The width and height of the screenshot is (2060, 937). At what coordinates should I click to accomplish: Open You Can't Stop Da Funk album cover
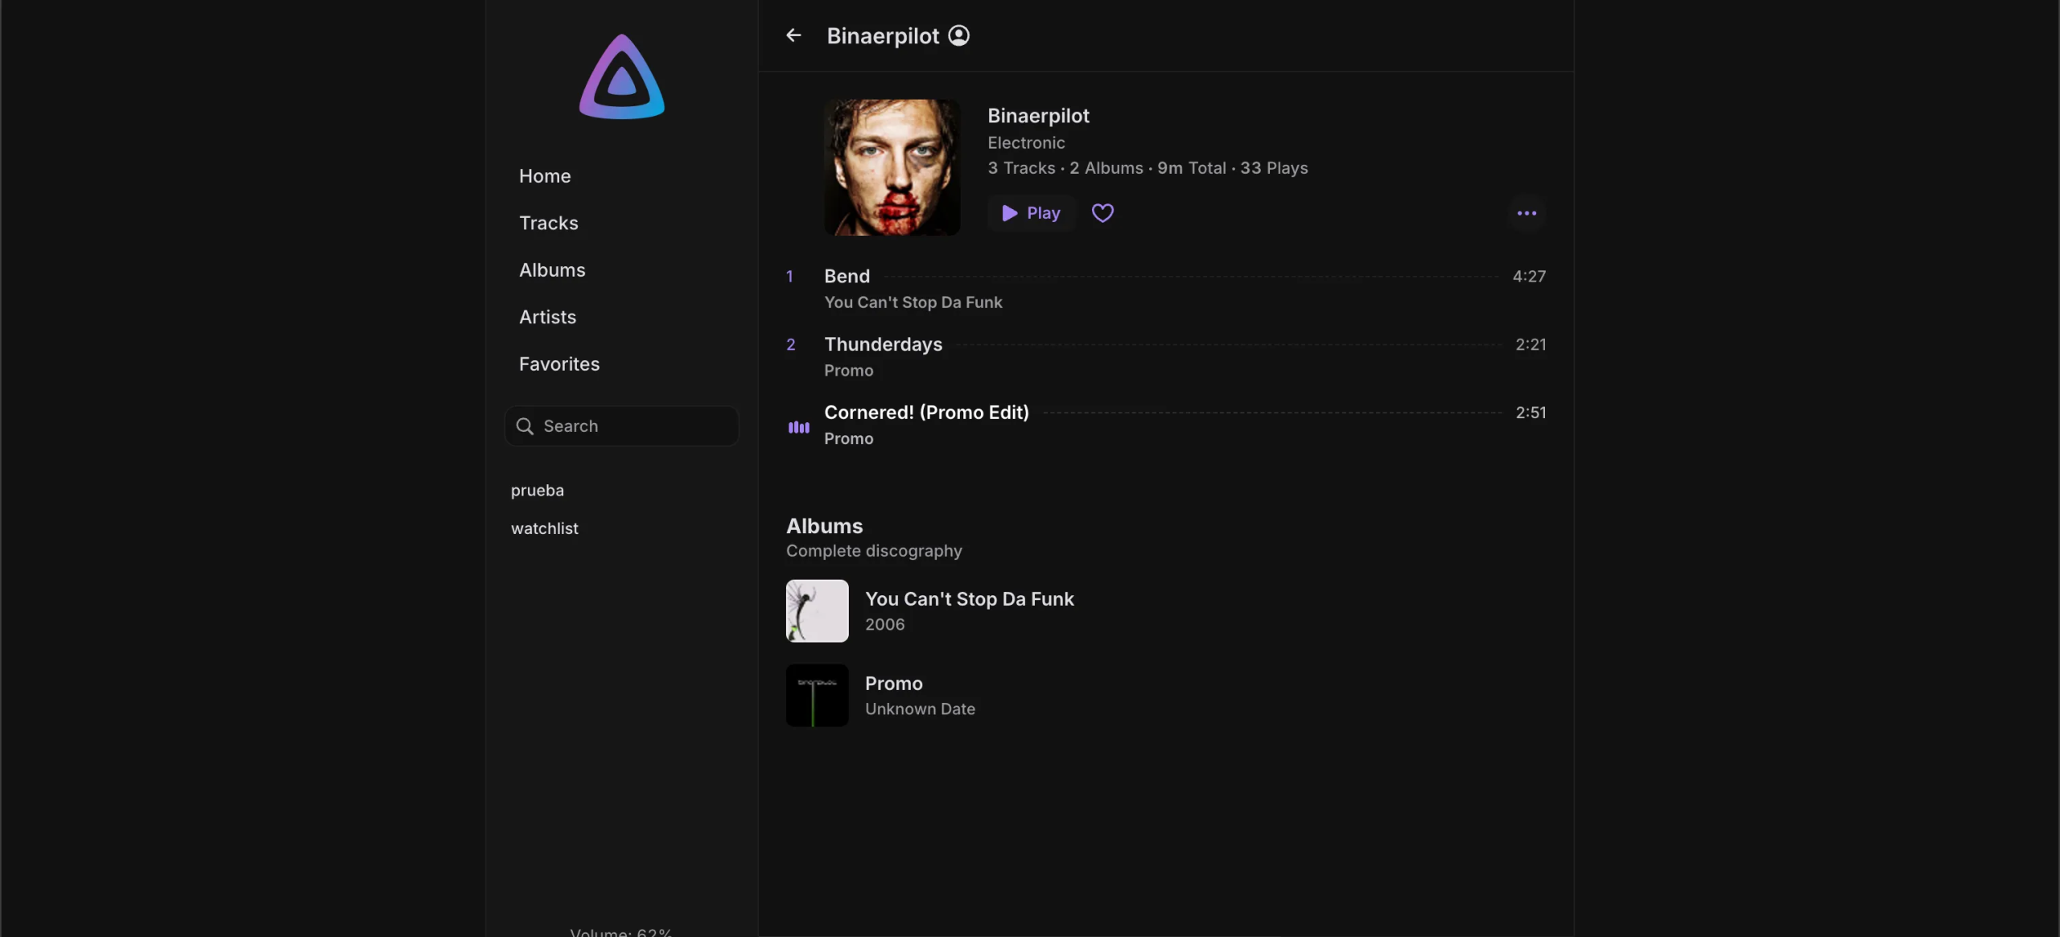point(817,611)
